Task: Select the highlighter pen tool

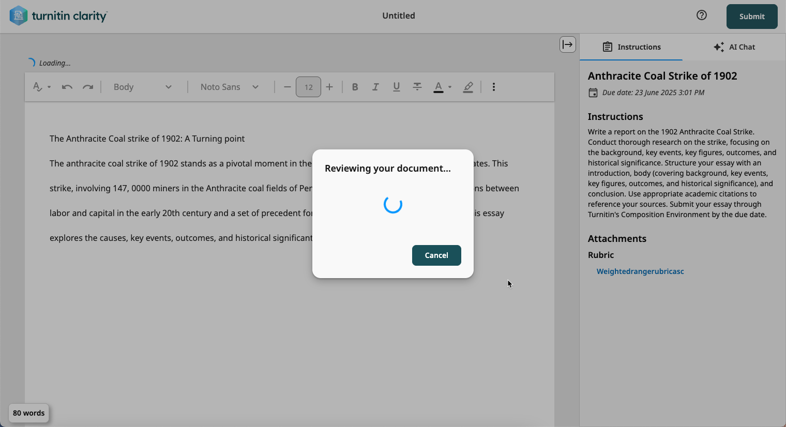Action: click(x=468, y=87)
